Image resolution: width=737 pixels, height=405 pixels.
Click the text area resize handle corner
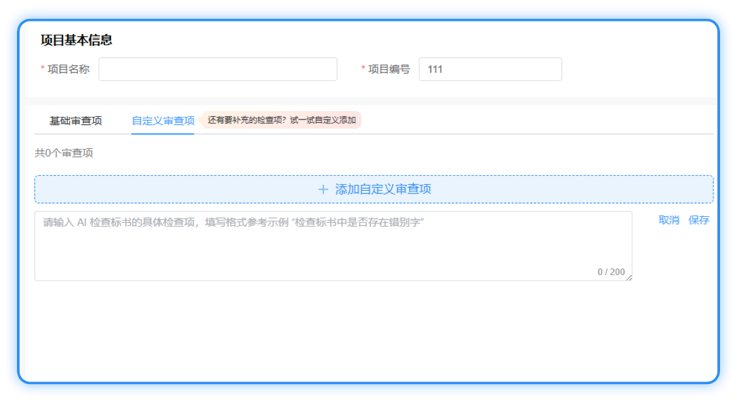pyautogui.click(x=629, y=278)
